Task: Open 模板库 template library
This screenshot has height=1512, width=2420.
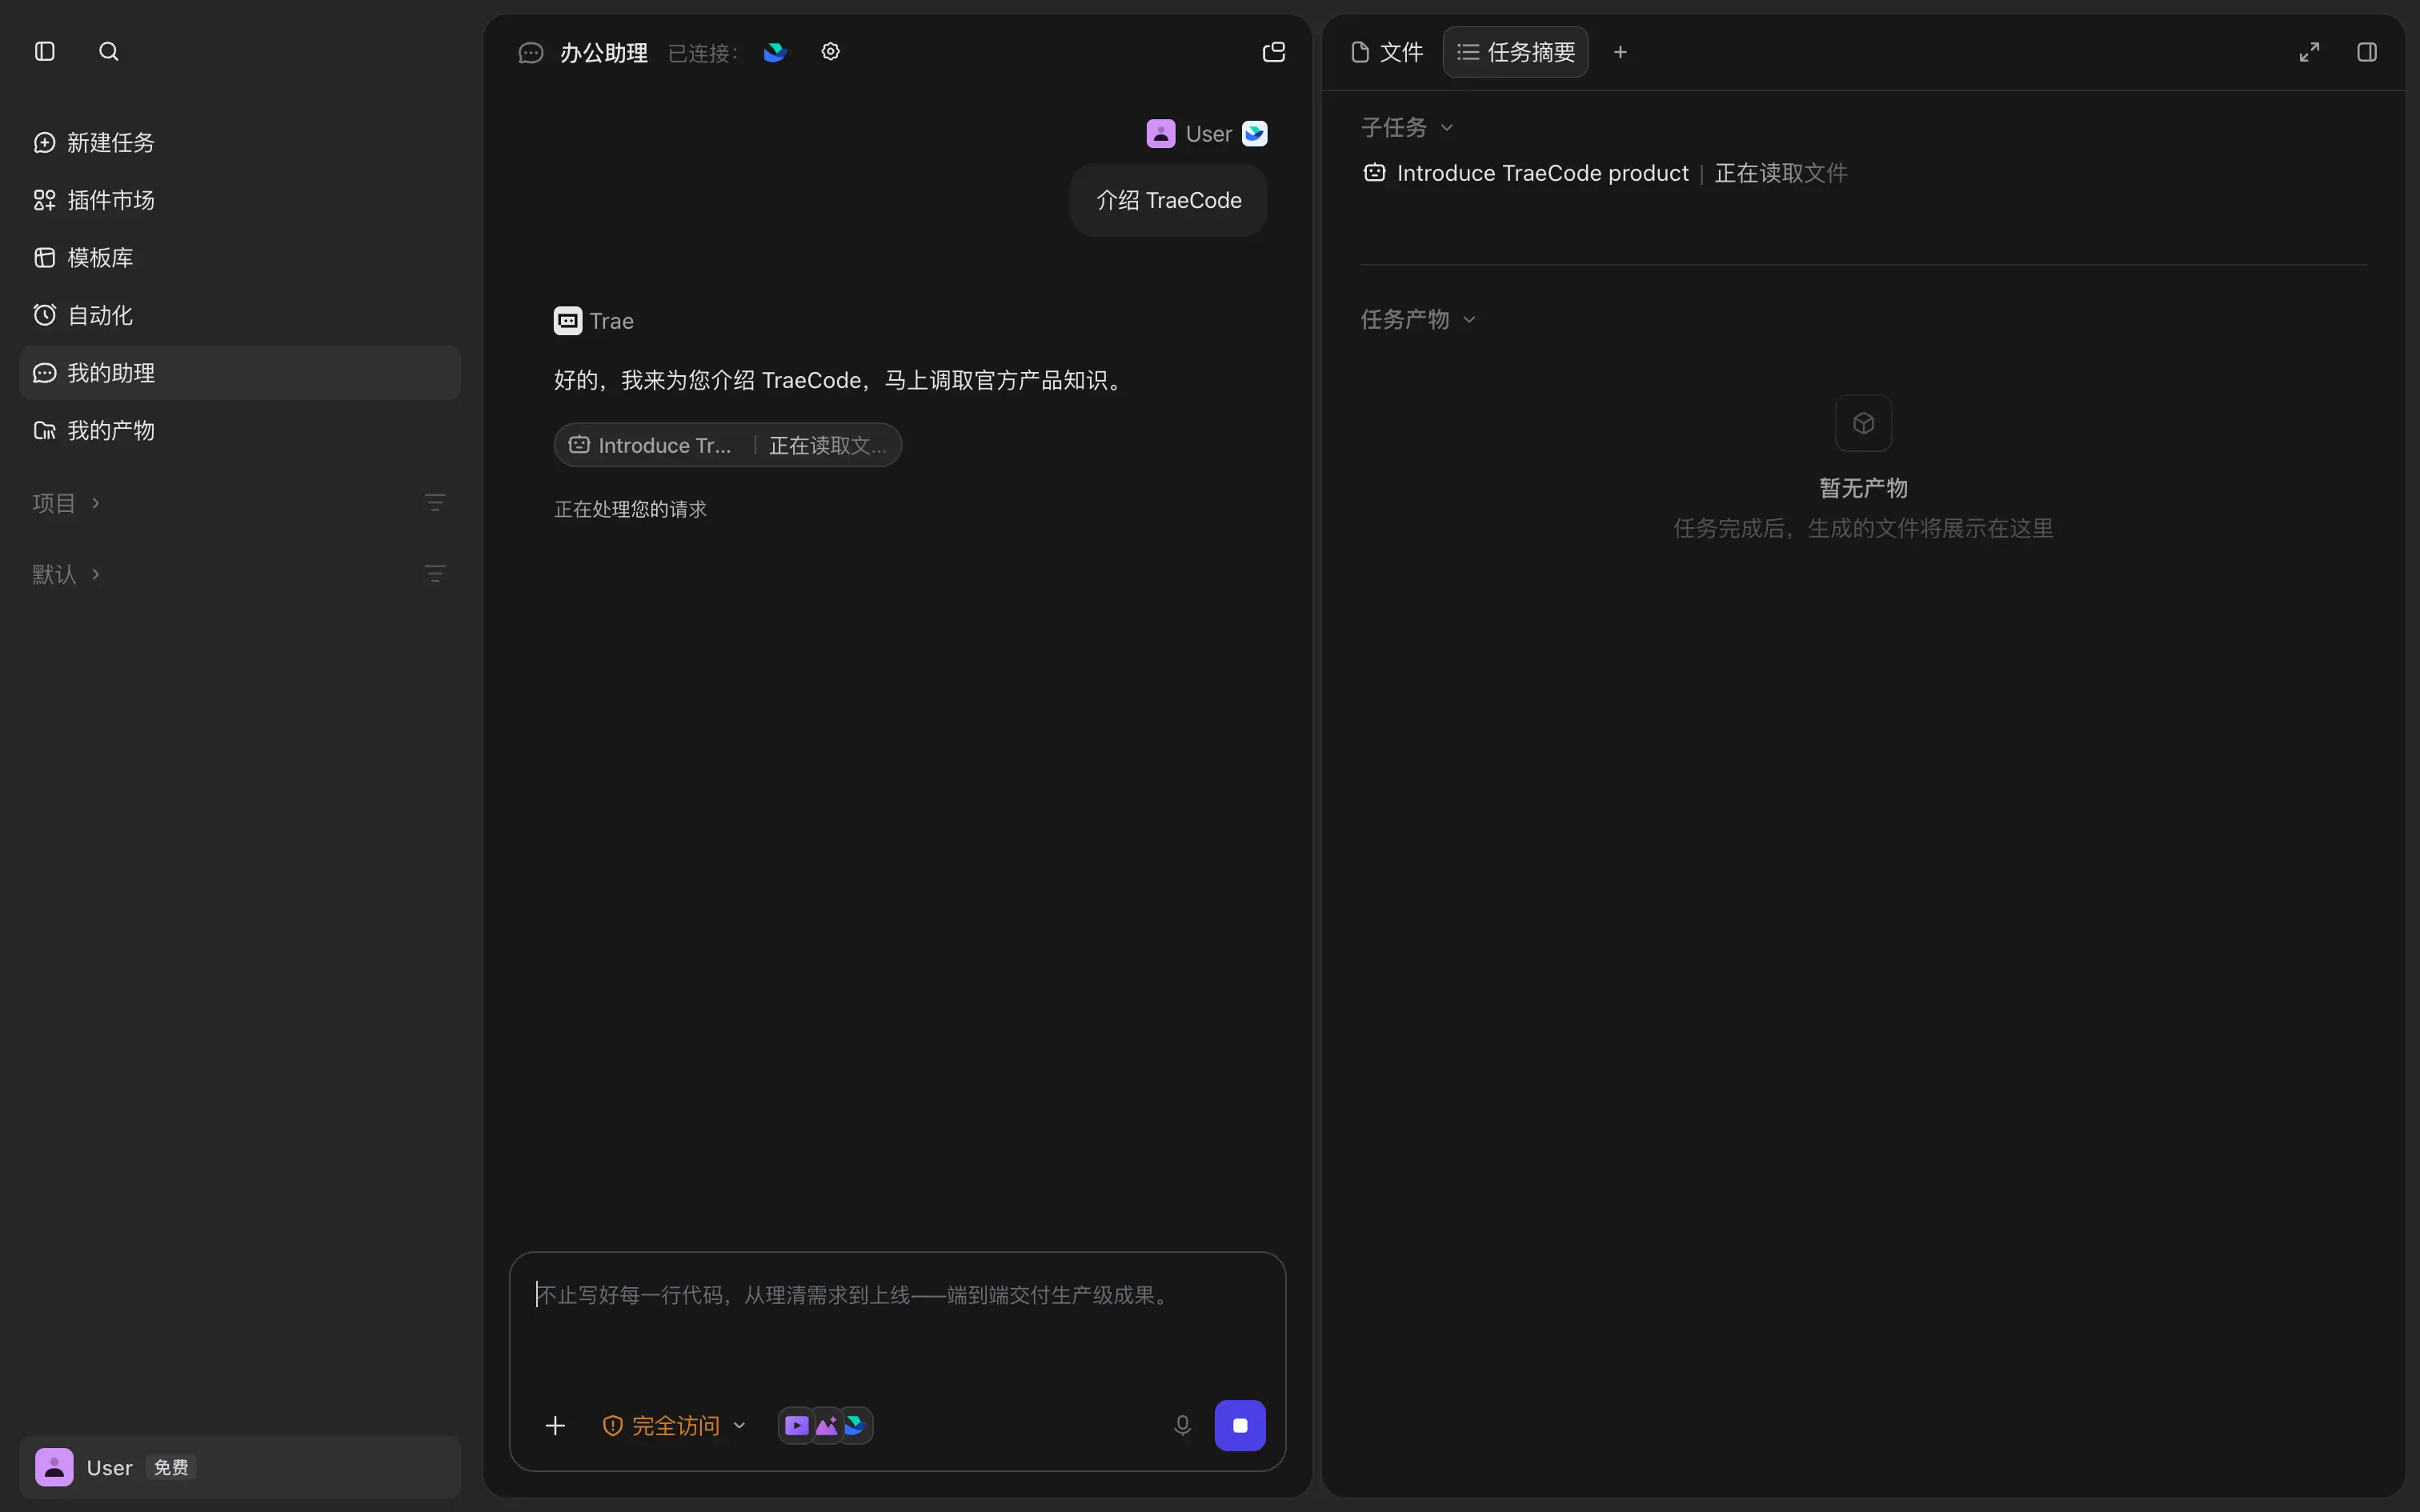Action: click(x=239, y=258)
